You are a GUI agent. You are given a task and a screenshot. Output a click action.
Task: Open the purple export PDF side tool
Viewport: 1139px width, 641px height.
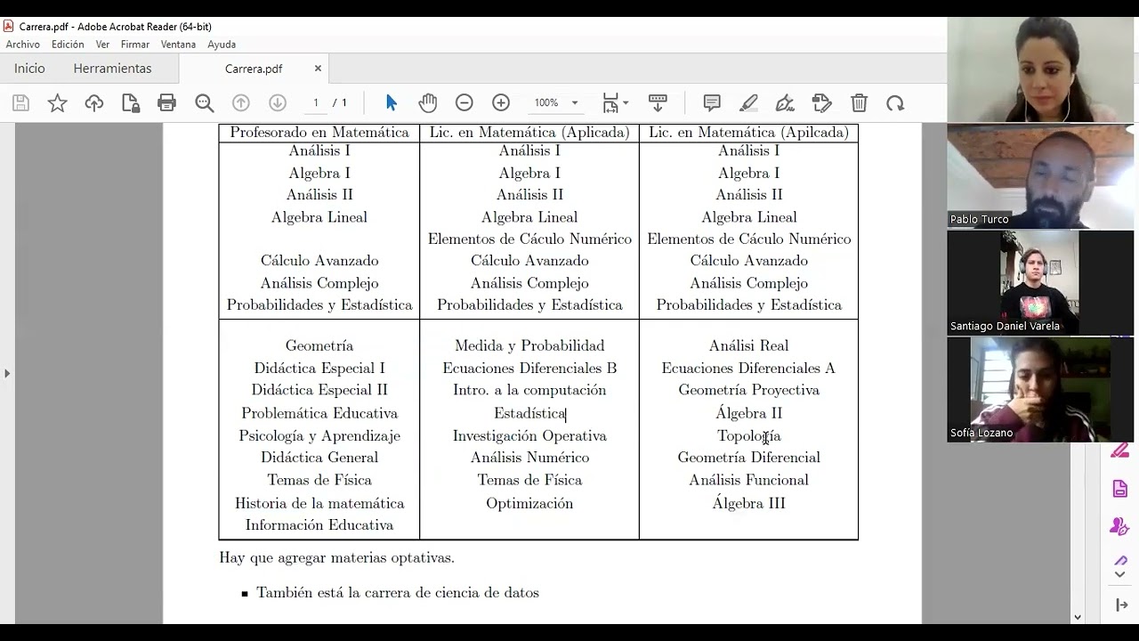[1119, 489]
